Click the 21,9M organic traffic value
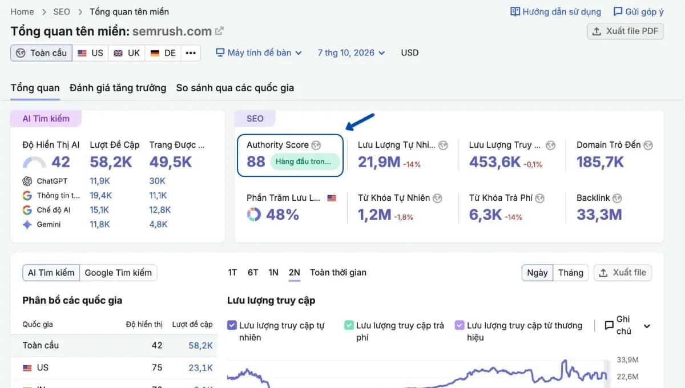685x388 pixels. click(379, 162)
